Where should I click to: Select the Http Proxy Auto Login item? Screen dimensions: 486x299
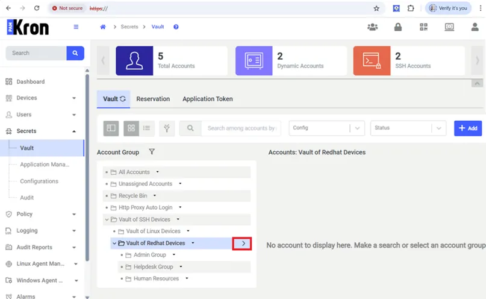[145, 207]
